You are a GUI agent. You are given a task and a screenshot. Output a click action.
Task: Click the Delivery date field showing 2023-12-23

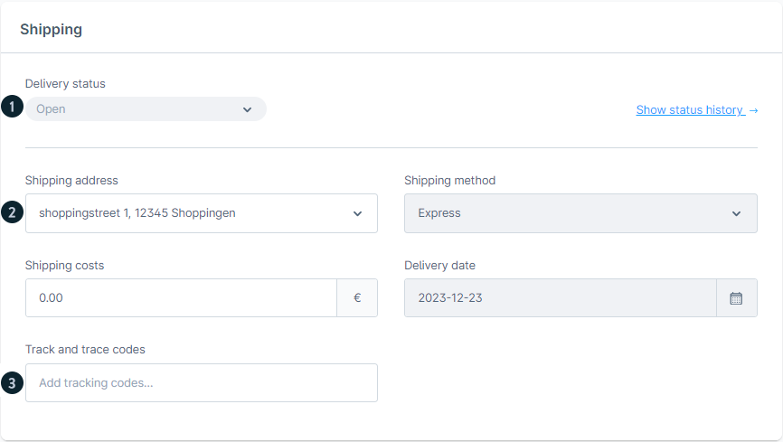click(x=561, y=298)
